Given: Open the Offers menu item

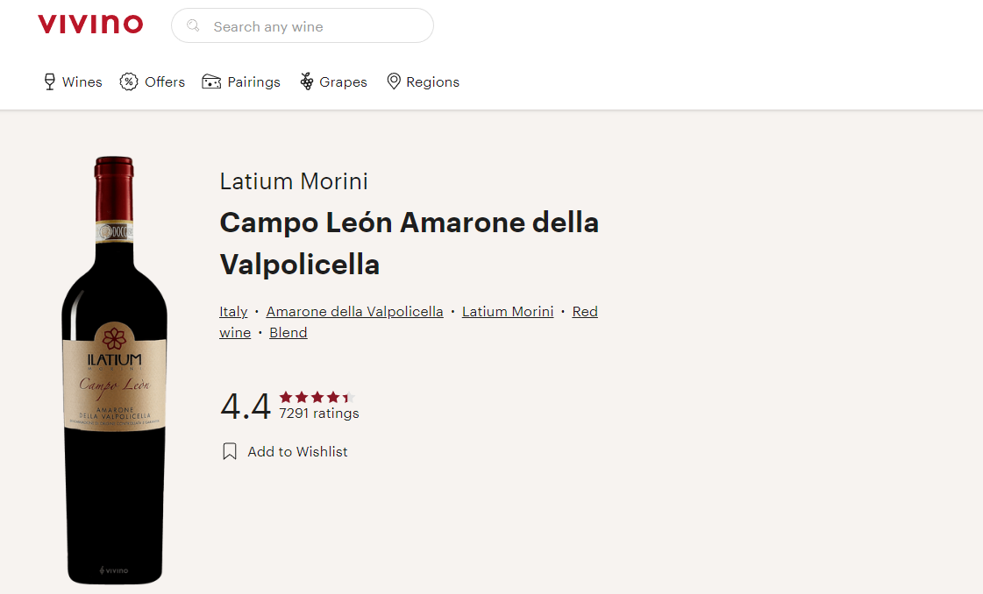Looking at the screenshot, I should 165,82.
